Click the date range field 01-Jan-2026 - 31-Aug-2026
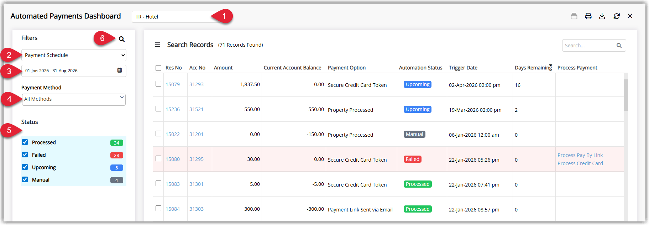The height and width of the screenshot is (225, 649). point(74,71)
